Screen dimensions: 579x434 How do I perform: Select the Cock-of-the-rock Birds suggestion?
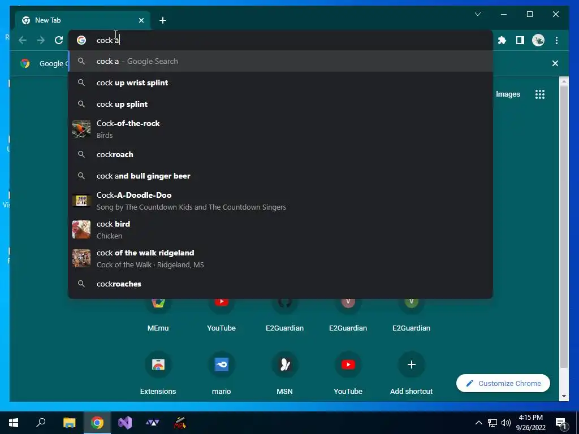click(x=280, y=129)
